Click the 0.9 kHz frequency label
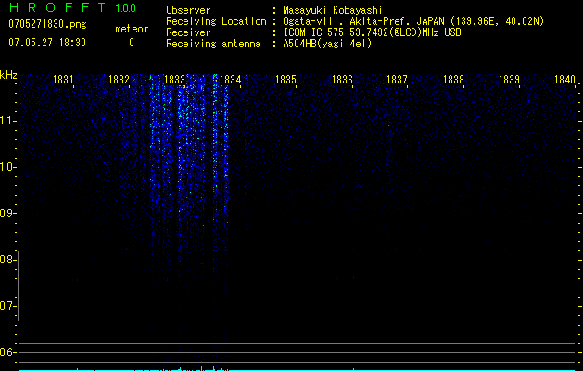The image size is (583, 371). click(x=6, y=213)
